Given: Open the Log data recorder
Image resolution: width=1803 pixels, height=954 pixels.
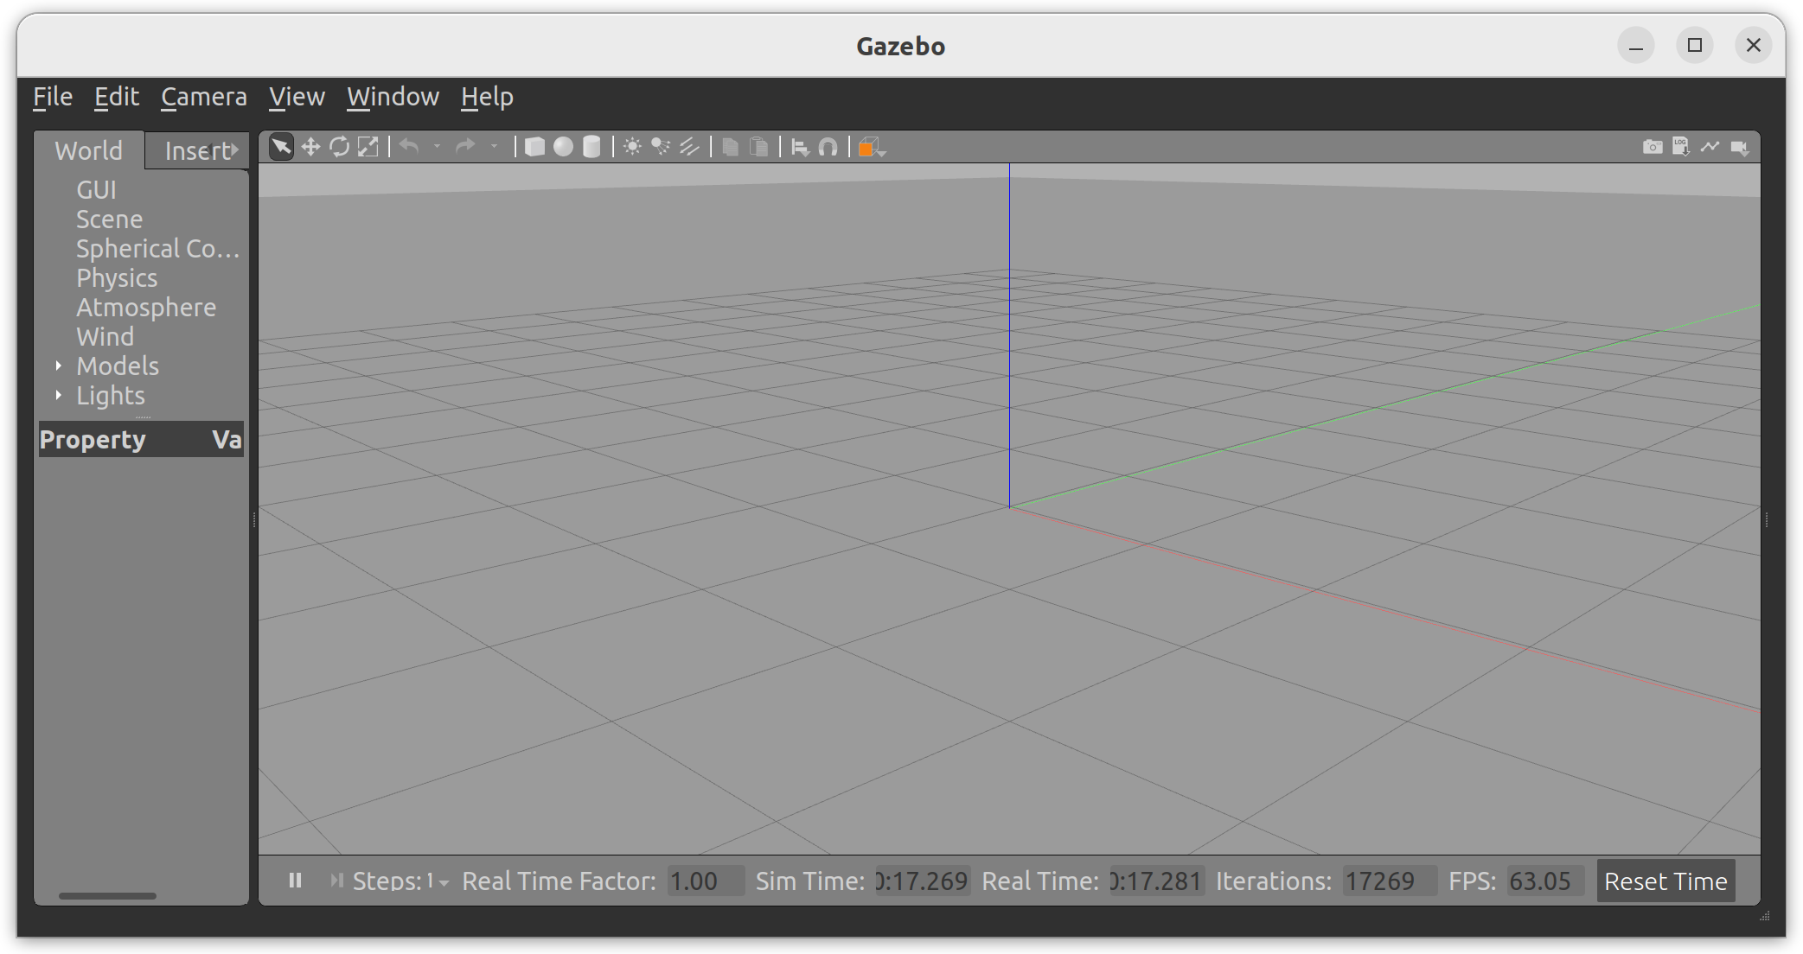Looking at the screenshot, I should (x=1681, y=147).
